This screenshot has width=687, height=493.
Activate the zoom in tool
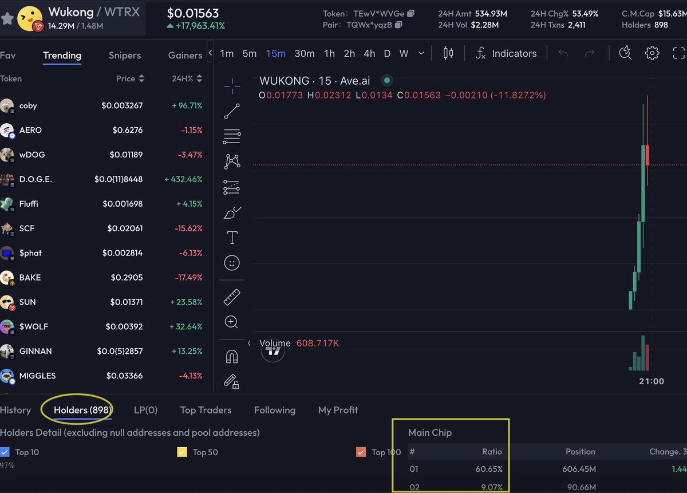click(232, 322)
